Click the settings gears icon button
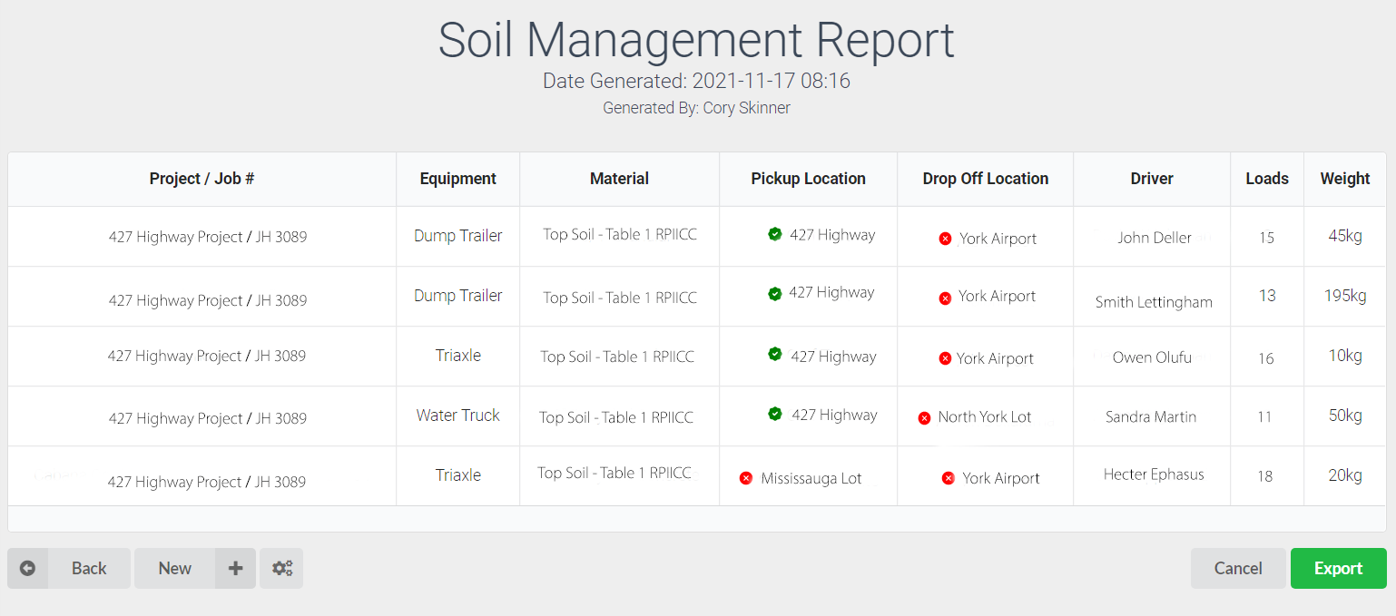Viewport: 1396px width, 616px height. tap(281, 569)
